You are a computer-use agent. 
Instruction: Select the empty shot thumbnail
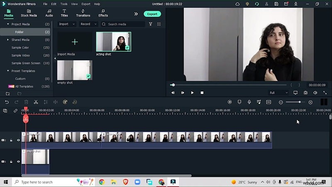tap(75, 70)
